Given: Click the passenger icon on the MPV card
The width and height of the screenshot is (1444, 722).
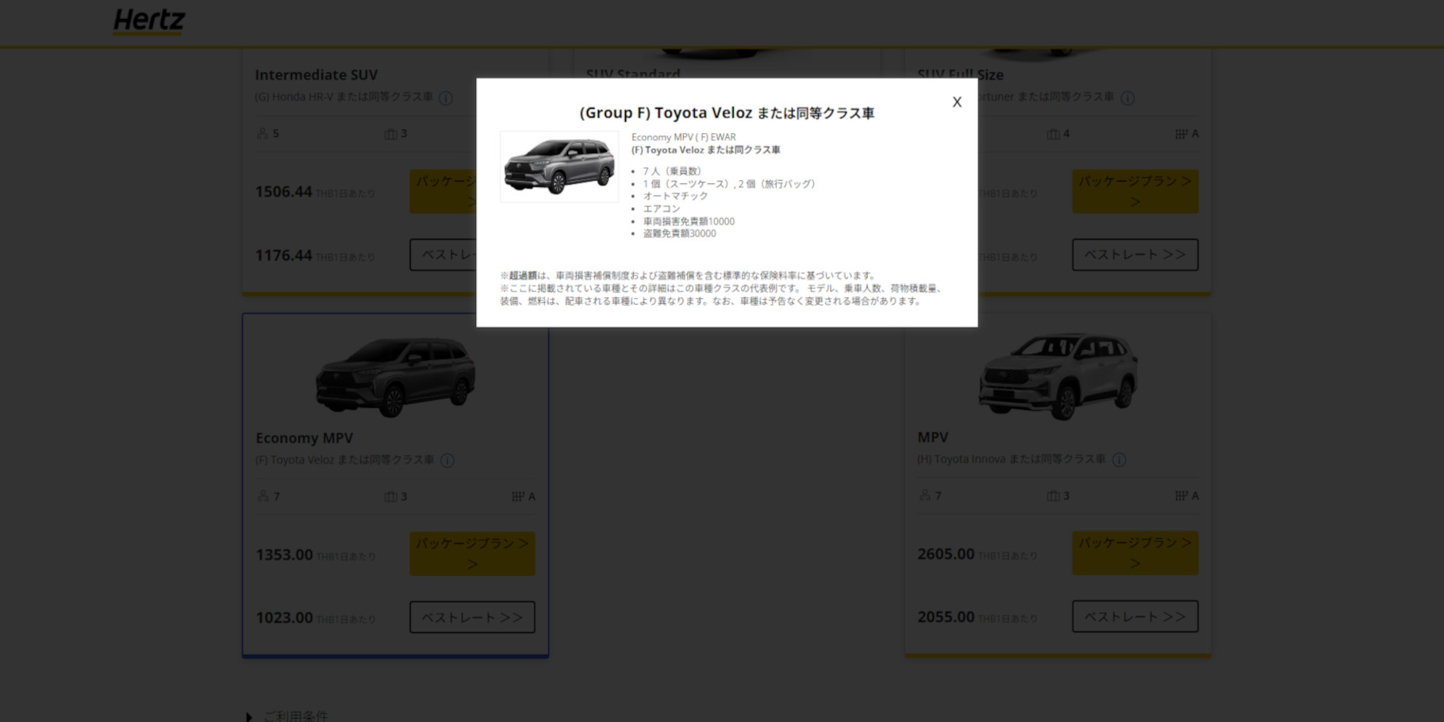Looking at the screenshot, I should 924,496.
